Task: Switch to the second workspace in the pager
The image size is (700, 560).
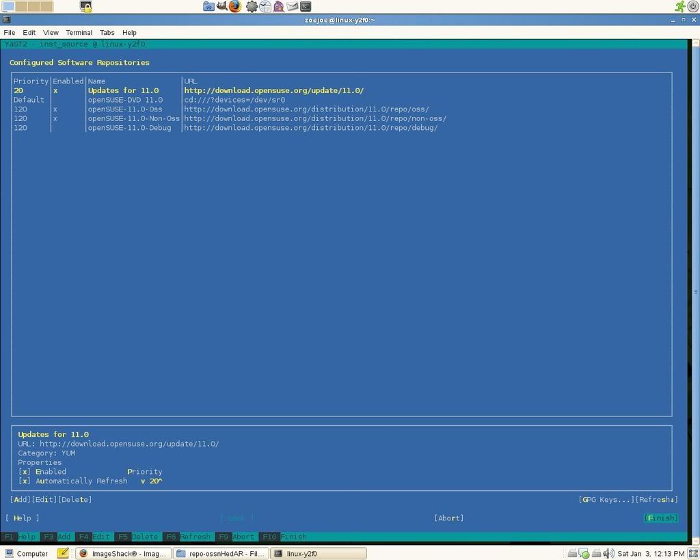Action: tap(21, 6)
